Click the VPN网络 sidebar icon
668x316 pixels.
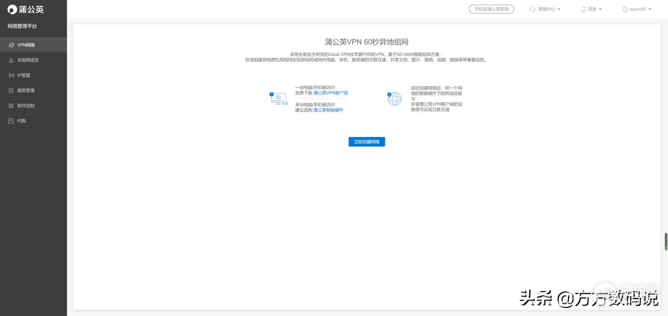pos(11,45)
